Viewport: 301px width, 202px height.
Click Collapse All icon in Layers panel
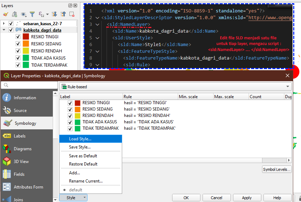63,14
